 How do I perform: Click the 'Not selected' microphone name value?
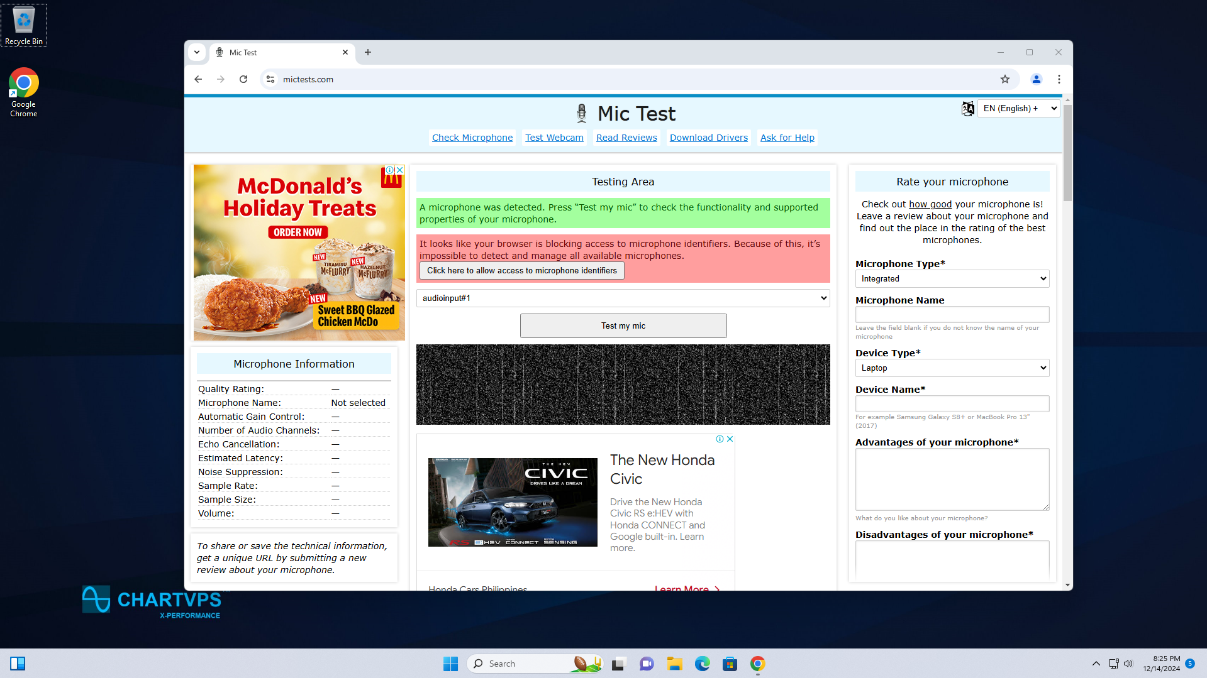pos(359,403)
